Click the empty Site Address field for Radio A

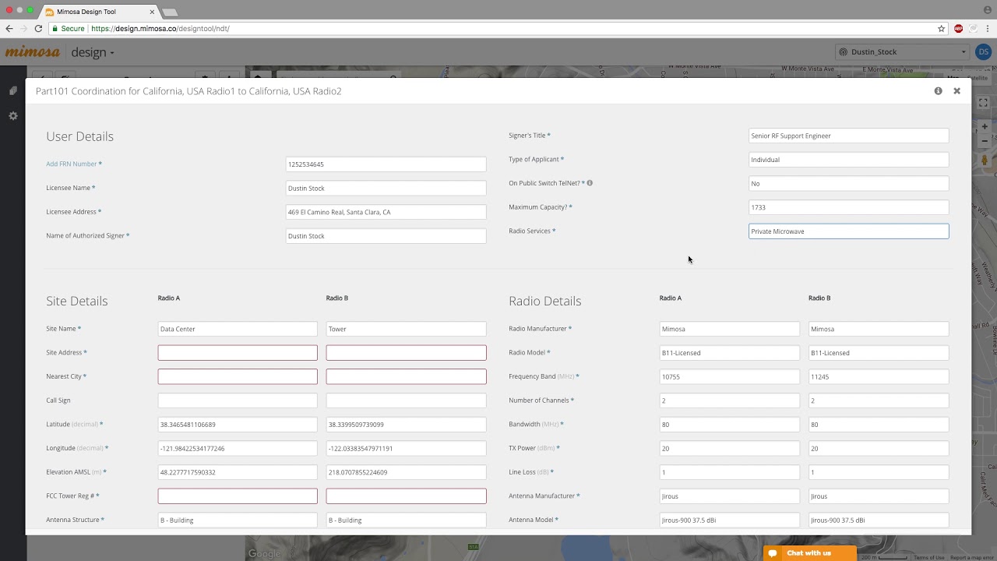tap(238, 353)
